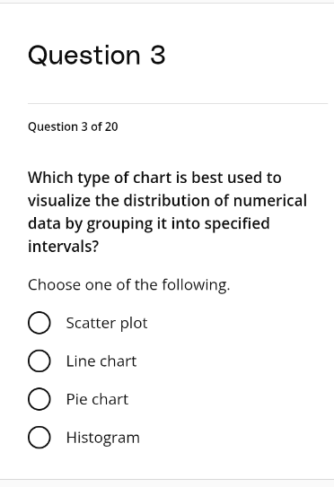Click the number '20' in the question counter
Image resolution: width=334 pixels, height=487 pixels.
tap(111, 126)
